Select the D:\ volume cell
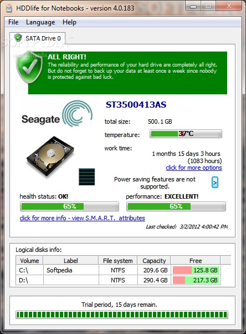 29,280
